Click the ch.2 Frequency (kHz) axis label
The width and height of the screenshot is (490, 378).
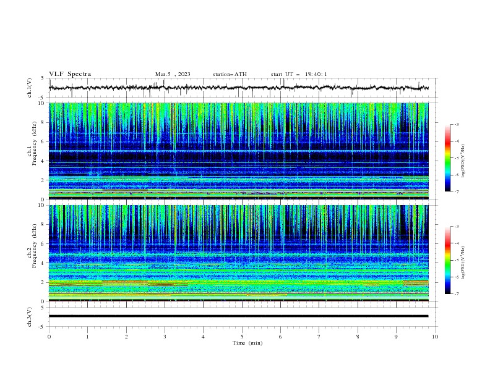32,246
